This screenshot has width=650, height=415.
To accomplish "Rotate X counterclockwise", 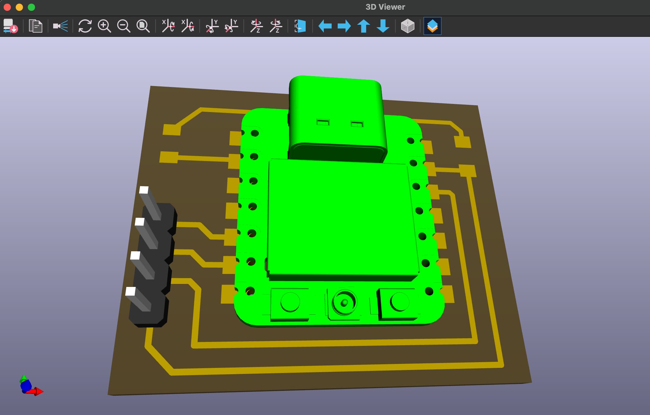I will [187, 26].
